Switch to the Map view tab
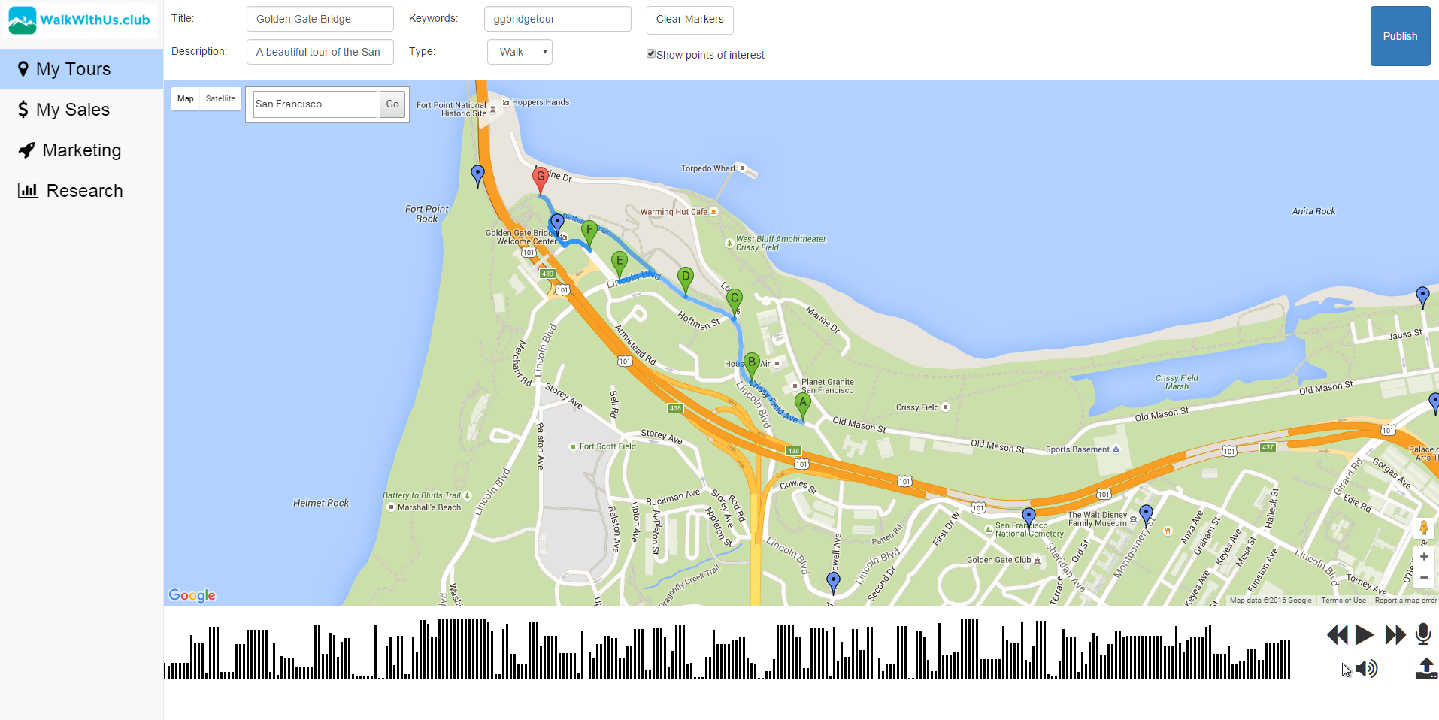The image size is (1439, 720). pos(186,99)
